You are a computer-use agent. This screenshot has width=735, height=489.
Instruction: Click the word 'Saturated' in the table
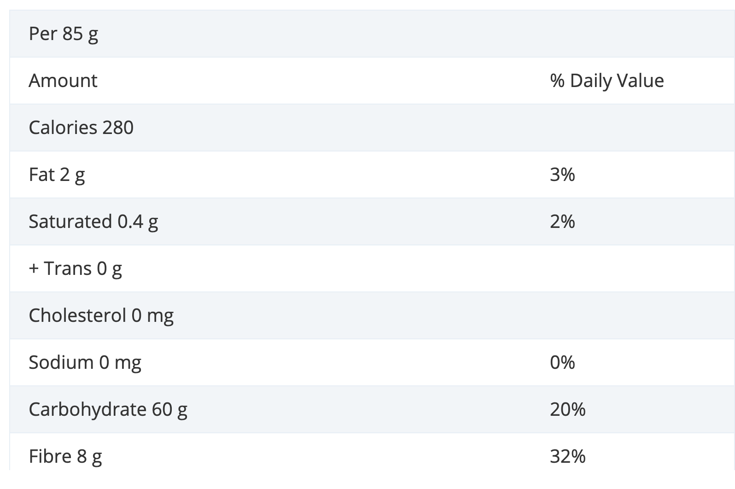coord(70,222)
